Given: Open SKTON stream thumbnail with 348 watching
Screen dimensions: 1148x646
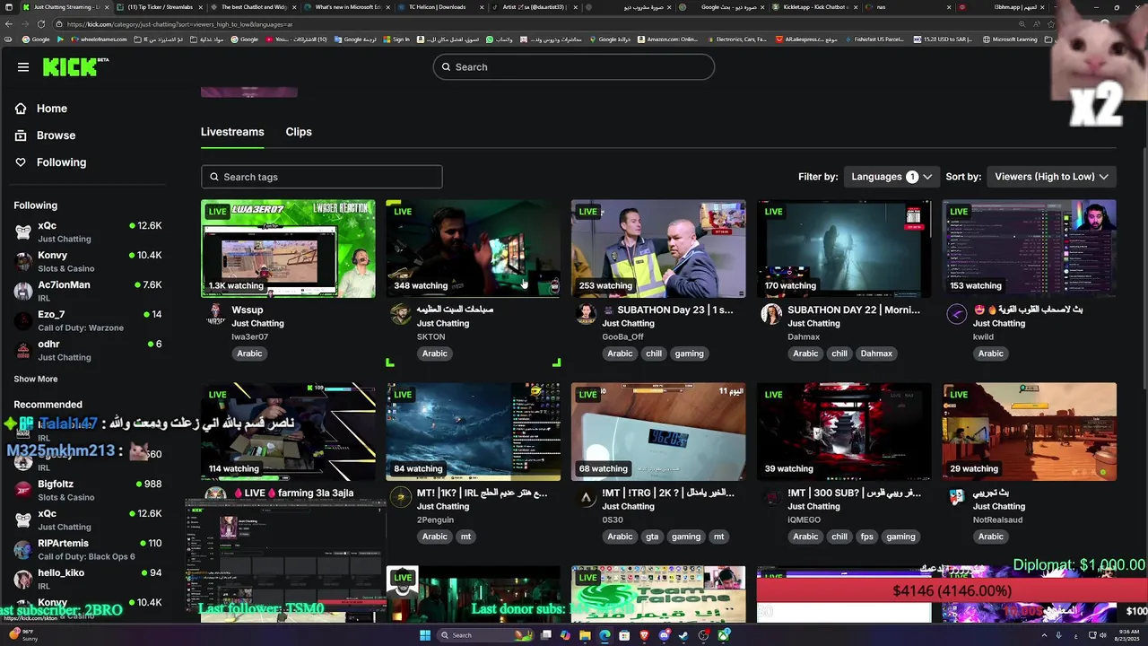Looking at the screenshot, I should pos(474,249).
